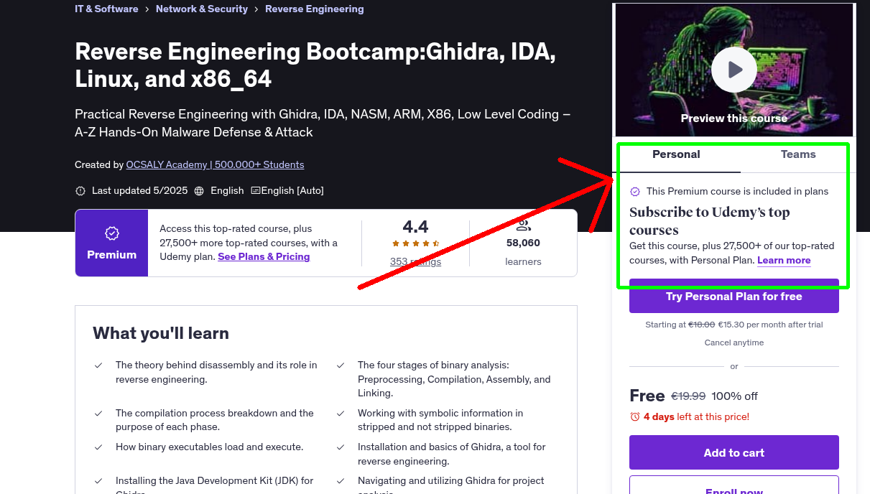This screenshot has width=870, height=494.
Task: Click the learners people icon
Action: pos(523,226)
